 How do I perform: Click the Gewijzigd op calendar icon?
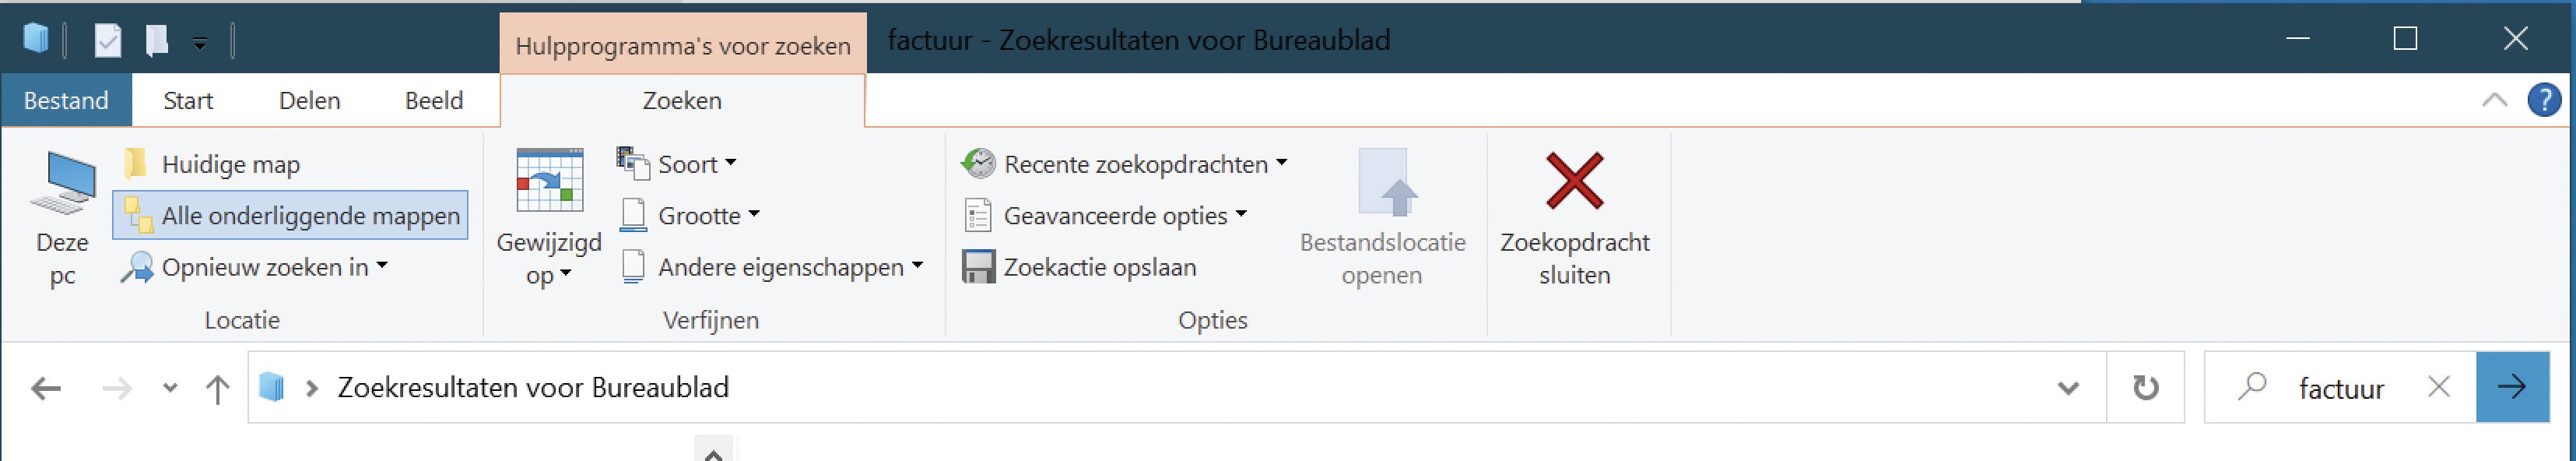(549, 181)
